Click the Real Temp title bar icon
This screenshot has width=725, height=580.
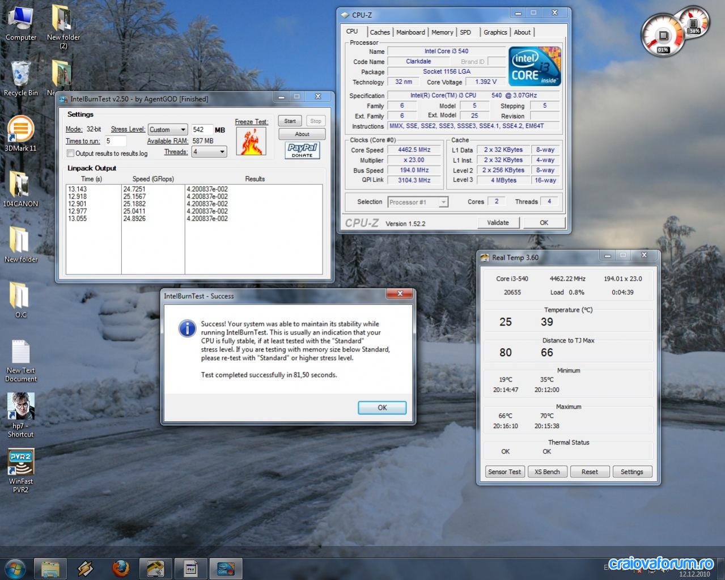point(485,257)
